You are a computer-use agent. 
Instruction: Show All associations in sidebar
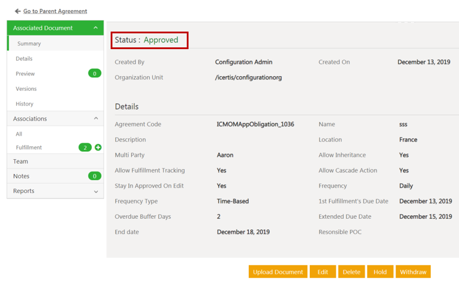19,134
